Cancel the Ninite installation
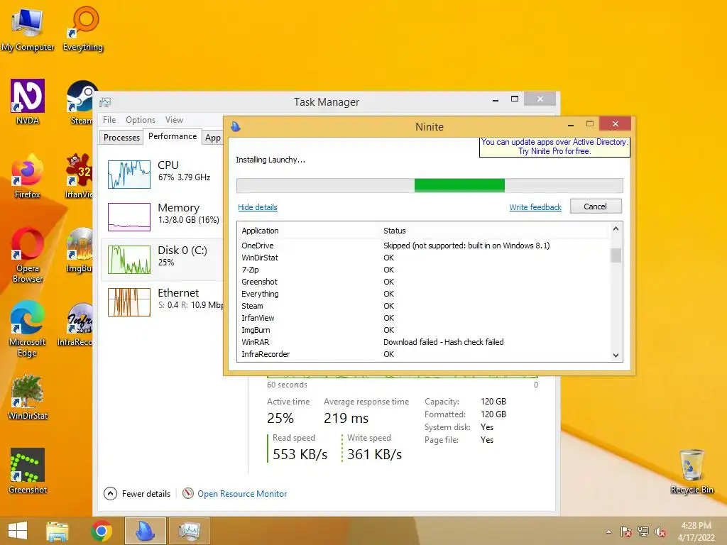Screen dimensions: 727x545 coord(596,207)
